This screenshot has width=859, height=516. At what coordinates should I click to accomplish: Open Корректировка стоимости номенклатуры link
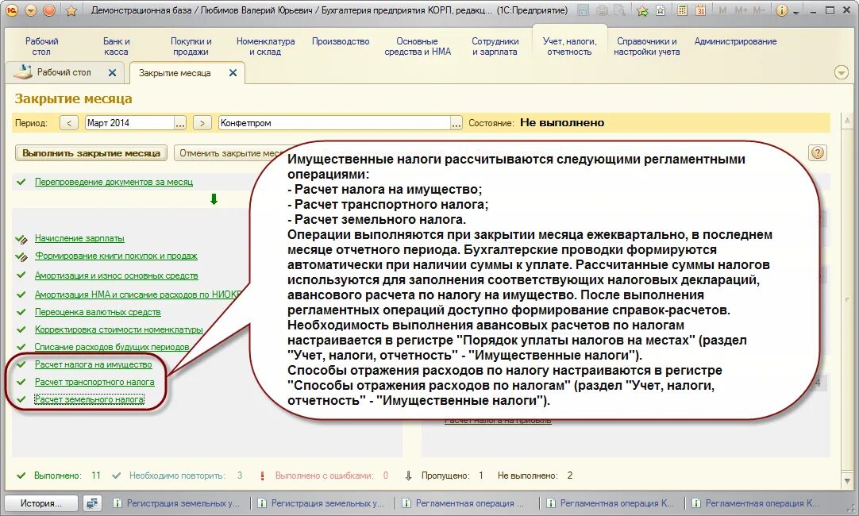(x=118, y=329)
